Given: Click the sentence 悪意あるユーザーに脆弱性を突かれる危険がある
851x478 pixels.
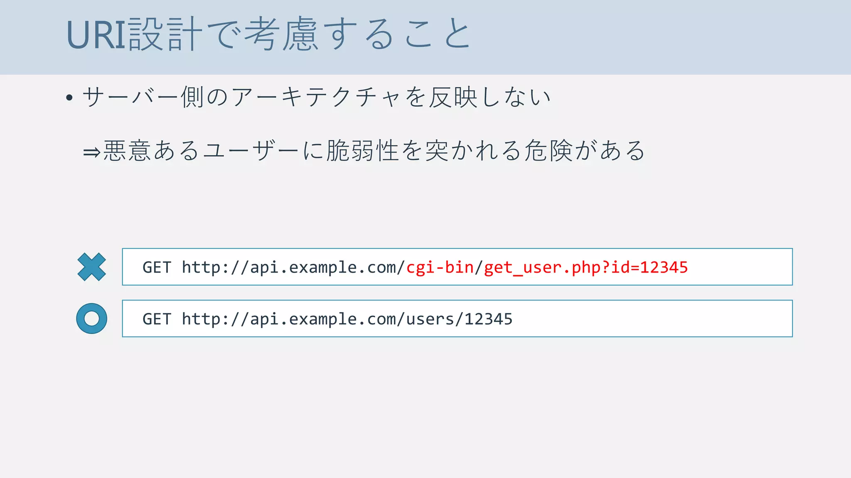Looking at the screenshot, I should tap(374, 150).
